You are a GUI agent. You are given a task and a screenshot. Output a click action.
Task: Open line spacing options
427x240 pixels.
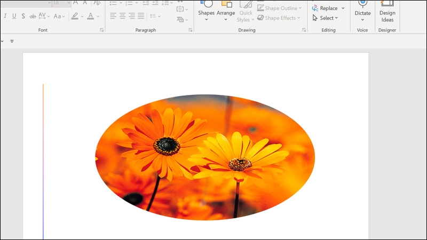click(x=167, y=3)
